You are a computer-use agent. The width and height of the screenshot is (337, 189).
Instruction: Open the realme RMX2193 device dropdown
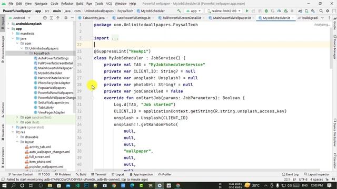point(224,10)
